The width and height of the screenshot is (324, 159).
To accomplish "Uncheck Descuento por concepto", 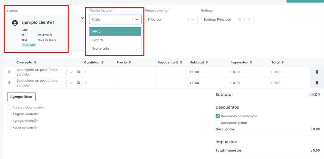I will [218, 116].
